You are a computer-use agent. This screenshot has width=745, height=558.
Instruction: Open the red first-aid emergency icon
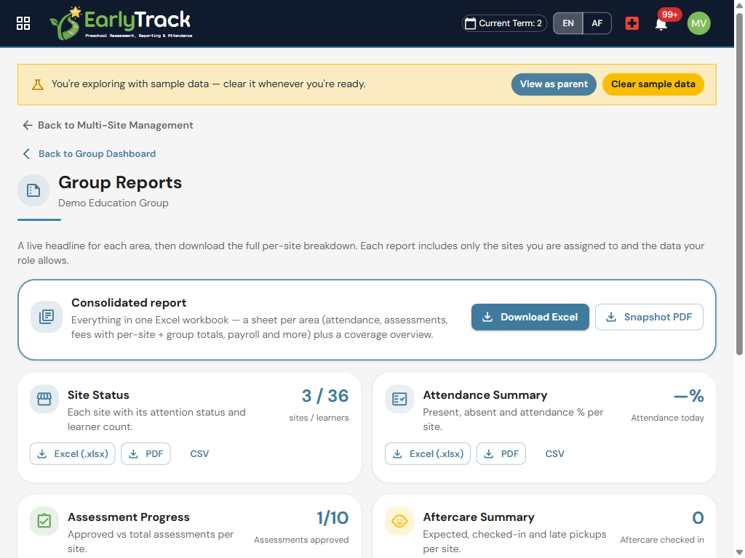tap(632, 23)
